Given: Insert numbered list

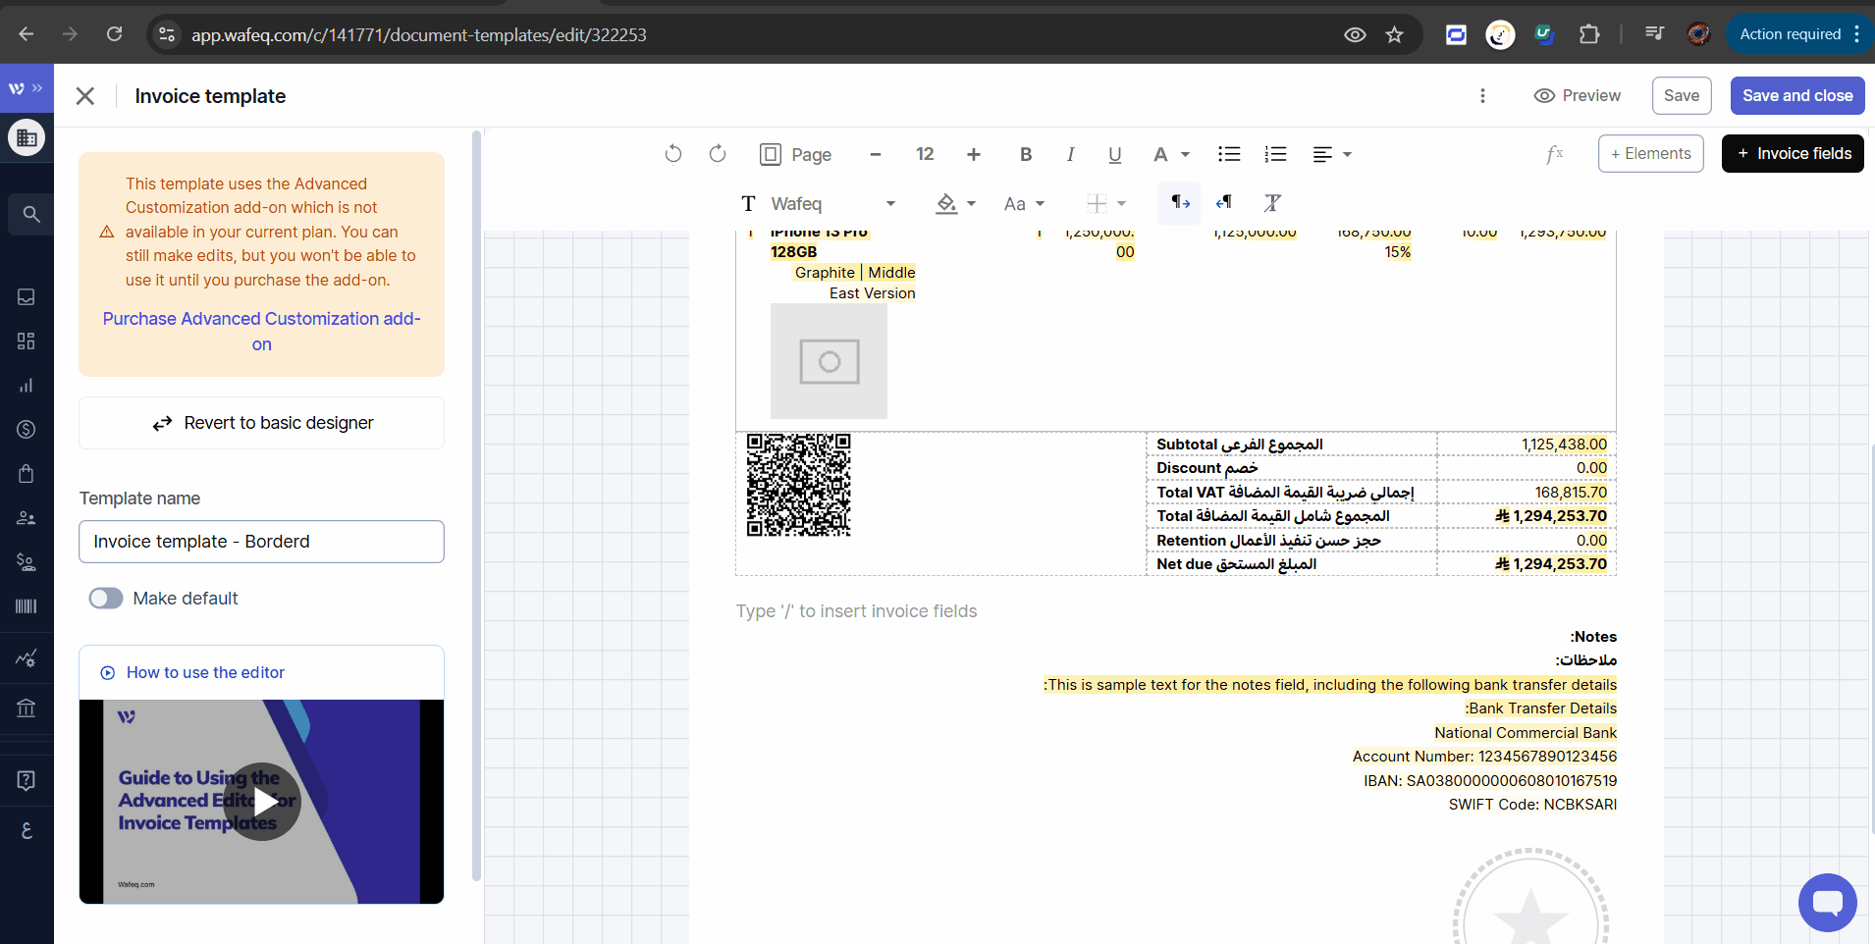Looking at the screenshot, I should [x=1275, y=154].
